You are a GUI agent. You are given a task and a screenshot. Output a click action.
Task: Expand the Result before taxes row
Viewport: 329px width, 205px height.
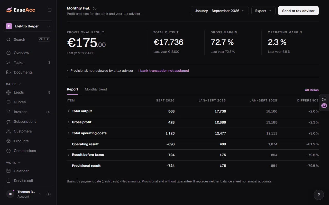[x=68, y=155]
